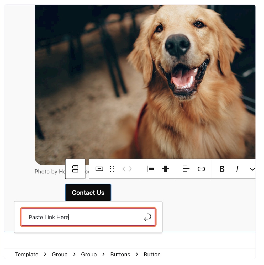Click the Contact Us button
Viewport: 264px width, 265px height.
[88, 193]
